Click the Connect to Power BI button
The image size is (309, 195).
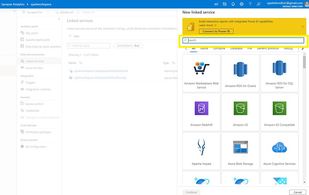click(216, 31)
